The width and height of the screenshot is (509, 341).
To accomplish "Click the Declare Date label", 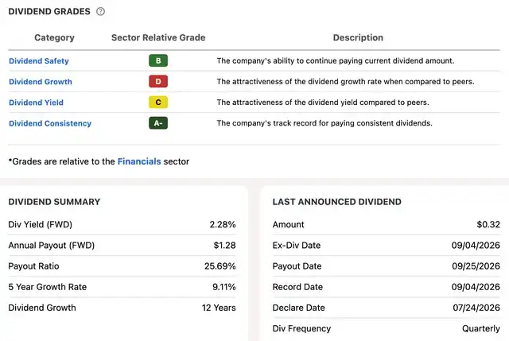I will 299,308.
